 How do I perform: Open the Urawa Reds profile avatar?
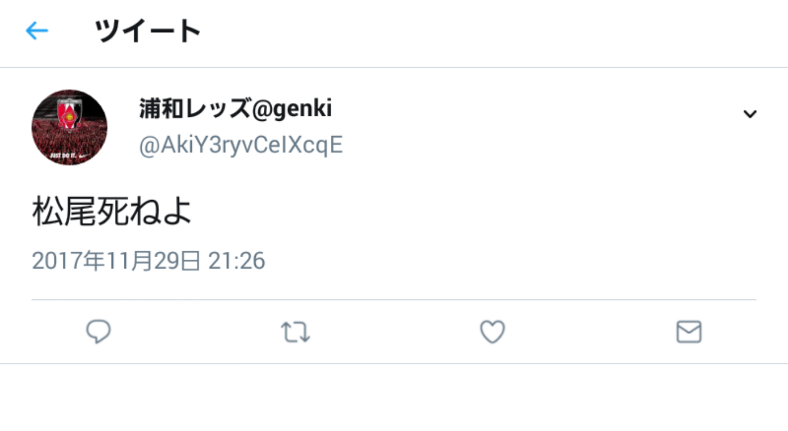point(69,127)
